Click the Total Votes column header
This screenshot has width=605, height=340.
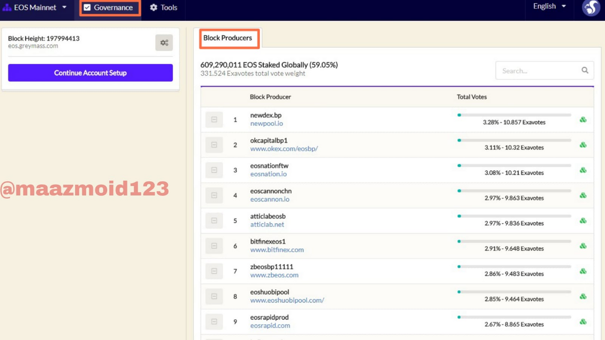click(472, 97)
